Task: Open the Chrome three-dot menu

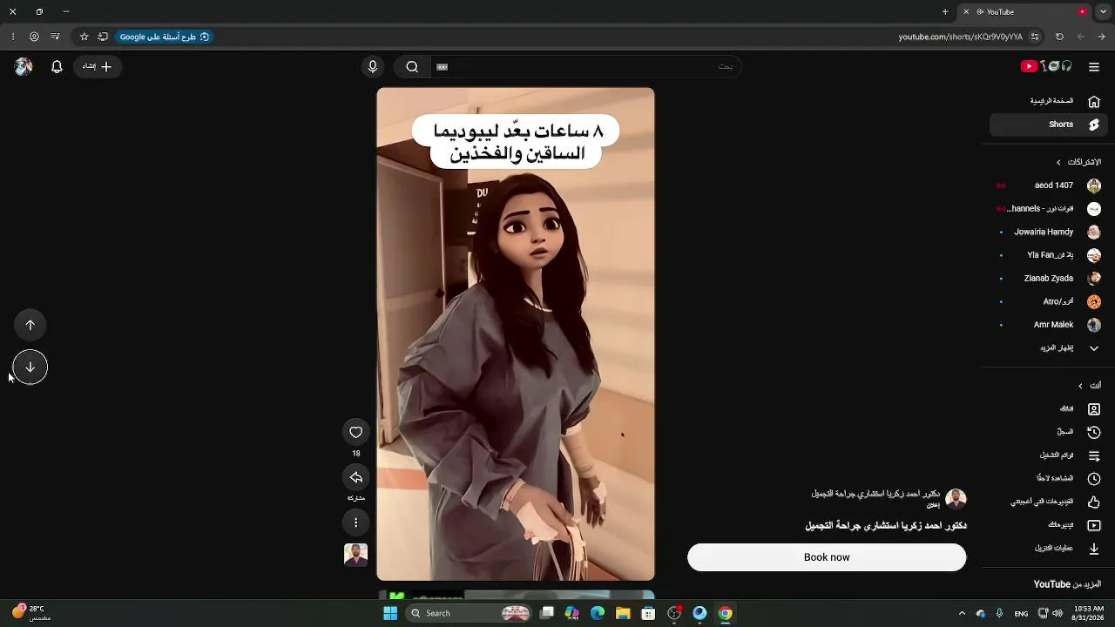Action: 13,37
